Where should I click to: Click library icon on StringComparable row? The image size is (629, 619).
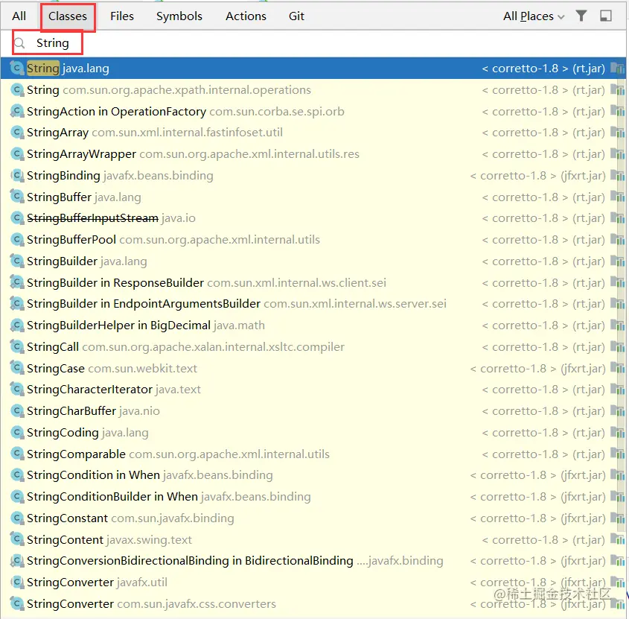617,454
